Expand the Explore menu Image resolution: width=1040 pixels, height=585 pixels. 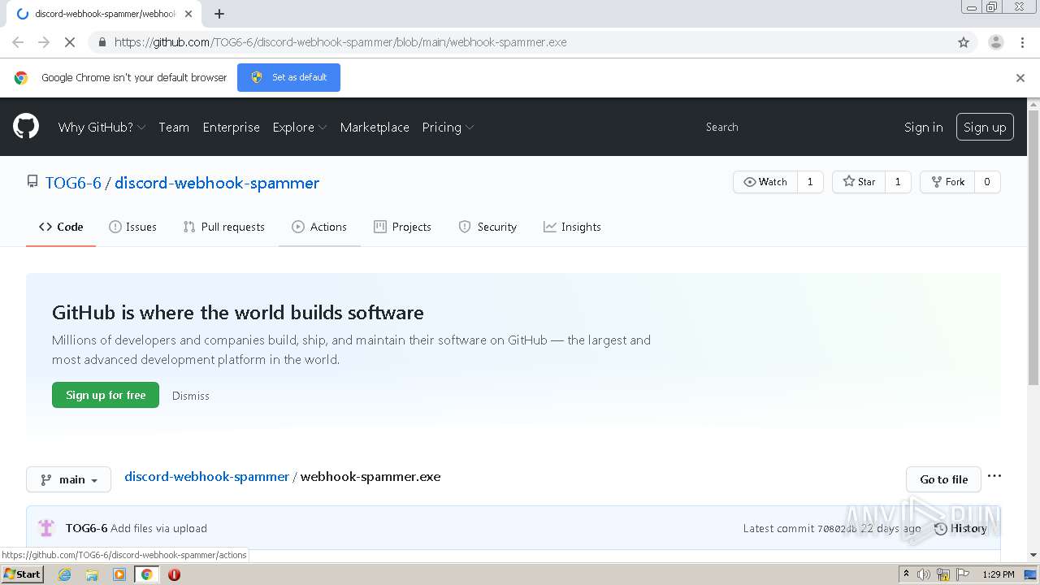[x=299, y=127]
